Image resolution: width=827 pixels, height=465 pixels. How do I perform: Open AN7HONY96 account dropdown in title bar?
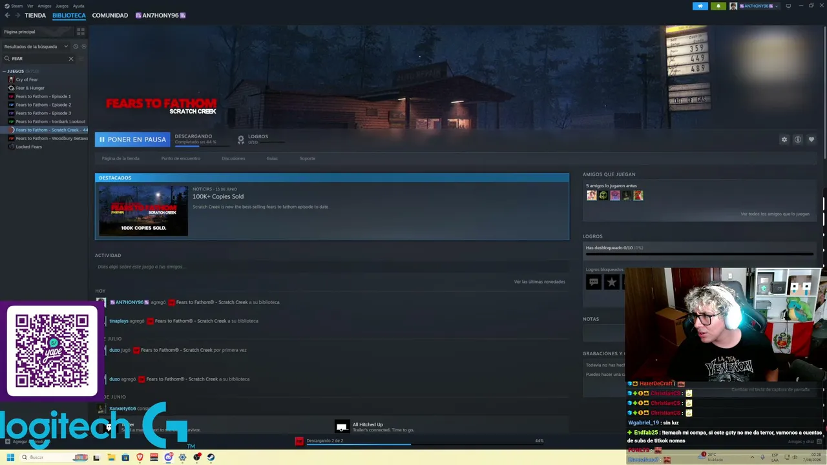click(760, 6)
